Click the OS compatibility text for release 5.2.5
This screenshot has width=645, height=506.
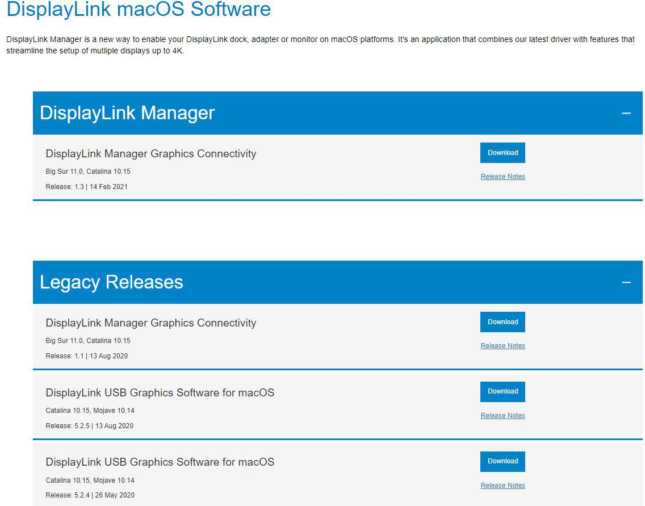90,411
